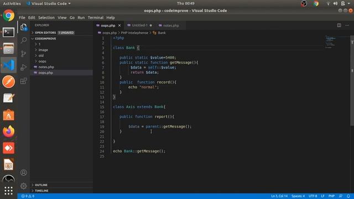
Task: Open the Go menu
Action: coord(72,18)
